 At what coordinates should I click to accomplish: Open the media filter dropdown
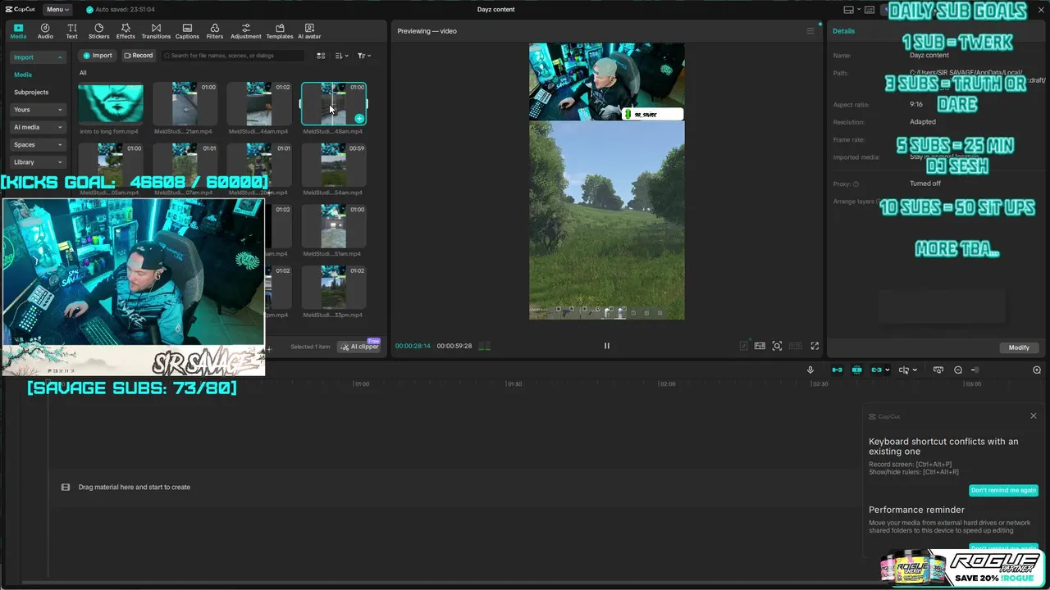(364, 56)
